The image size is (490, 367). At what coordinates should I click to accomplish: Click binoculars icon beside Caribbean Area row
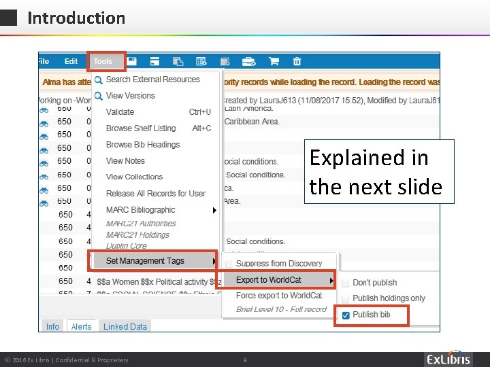pyautogui.click(x=44, y=123)
